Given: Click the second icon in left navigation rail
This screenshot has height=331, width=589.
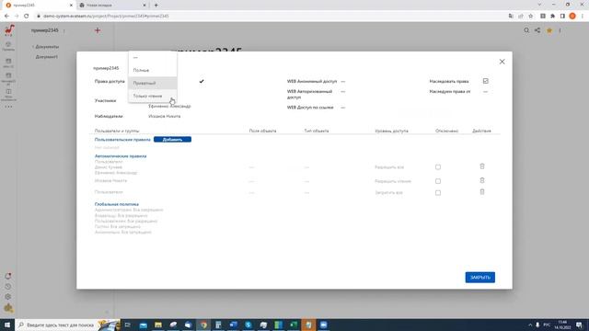Looking at the screenshot, I should [x=8, y=63].
